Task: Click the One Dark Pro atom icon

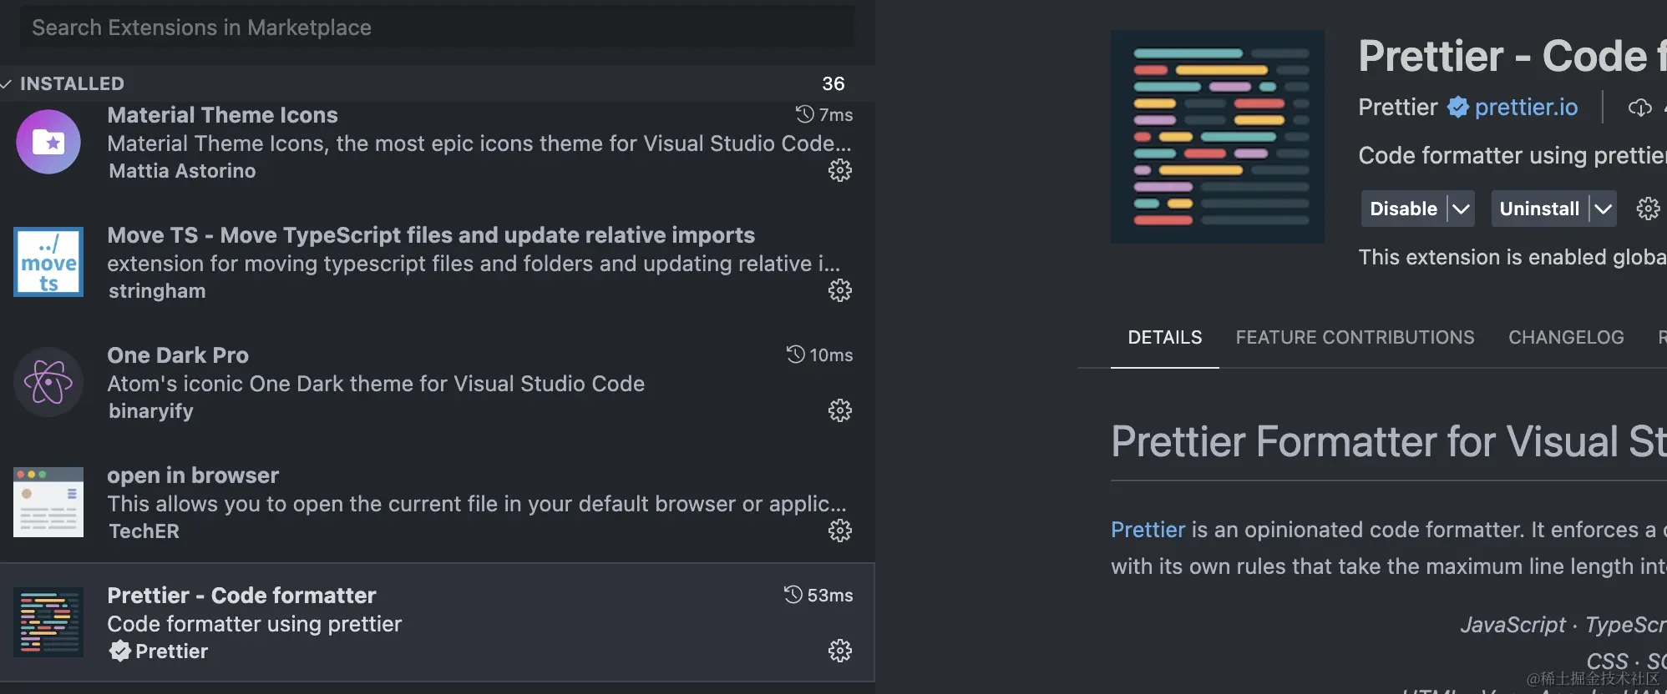Action: [x=48, y=382]
